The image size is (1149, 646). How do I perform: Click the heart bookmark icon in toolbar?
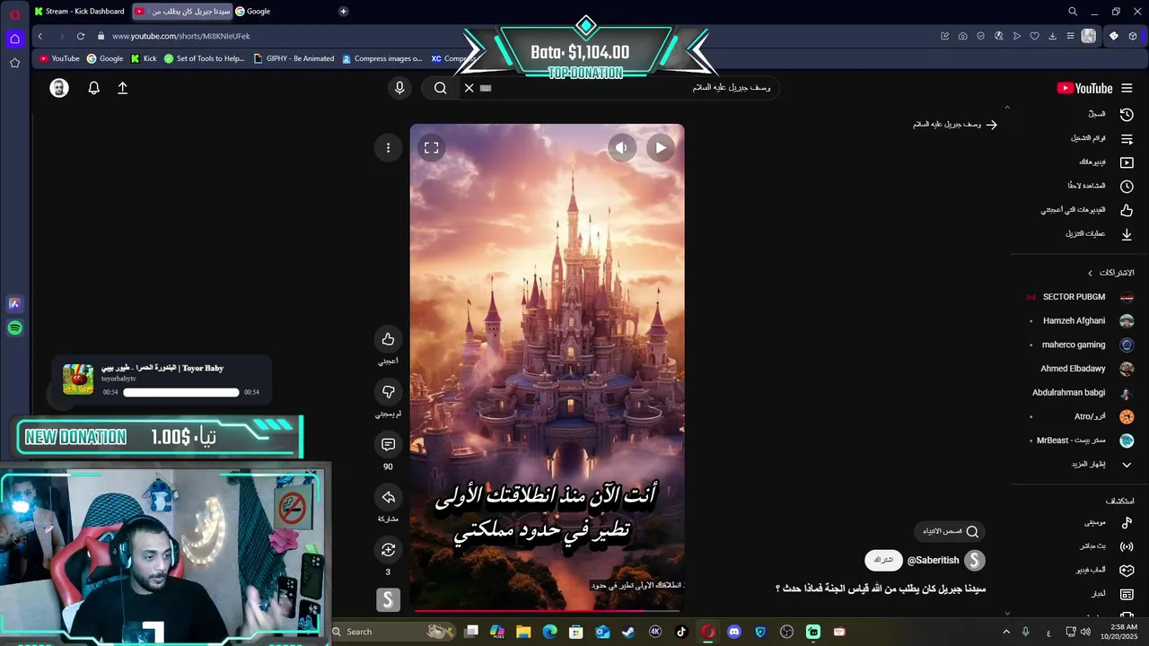[x=1034, y=36]
